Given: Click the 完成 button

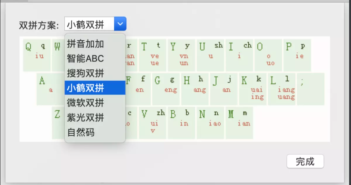Looking at the screenshot, I should 305,161.
